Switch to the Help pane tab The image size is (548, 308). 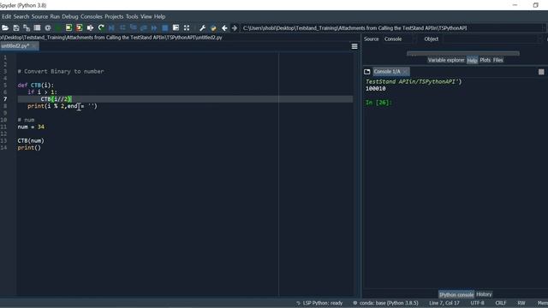coord(472,61)
